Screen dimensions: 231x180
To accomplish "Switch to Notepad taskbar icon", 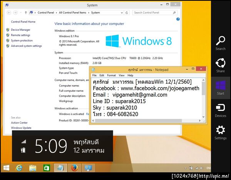I will click(60, 168).
